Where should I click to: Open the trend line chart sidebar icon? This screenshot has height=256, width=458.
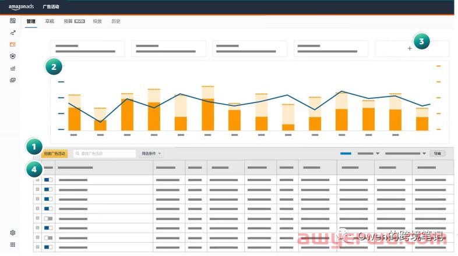(x=13, y=33)
